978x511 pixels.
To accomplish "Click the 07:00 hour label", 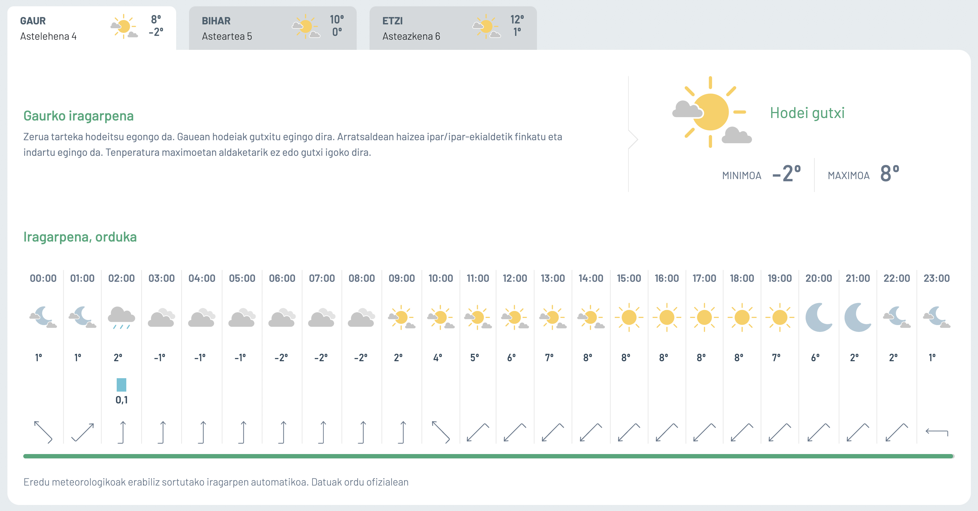I will point(322,278).
